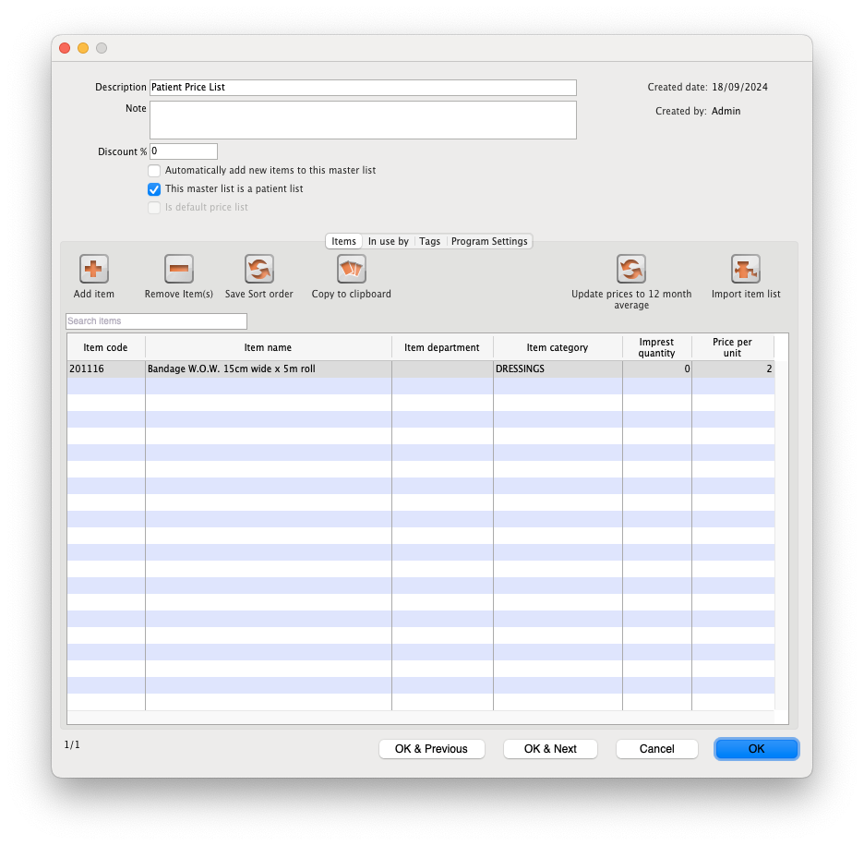Confirm with the blue OK button
864x846 pixels.
pos(756,749)
